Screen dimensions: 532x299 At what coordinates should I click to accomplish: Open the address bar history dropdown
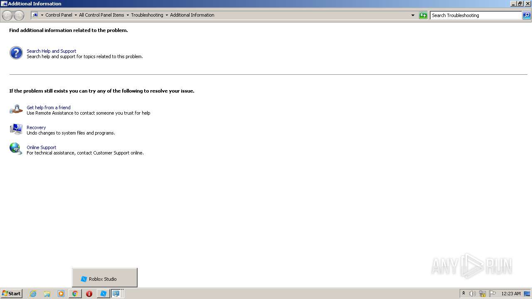pyautogui.click(x=413, y=15)
